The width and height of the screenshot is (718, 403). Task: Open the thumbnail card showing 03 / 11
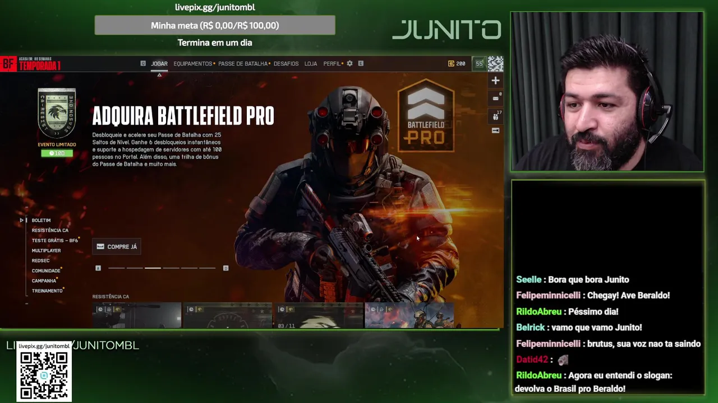[318, 315]
